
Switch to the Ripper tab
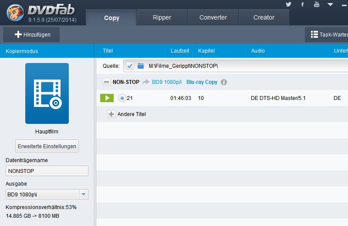pos(162,17)
